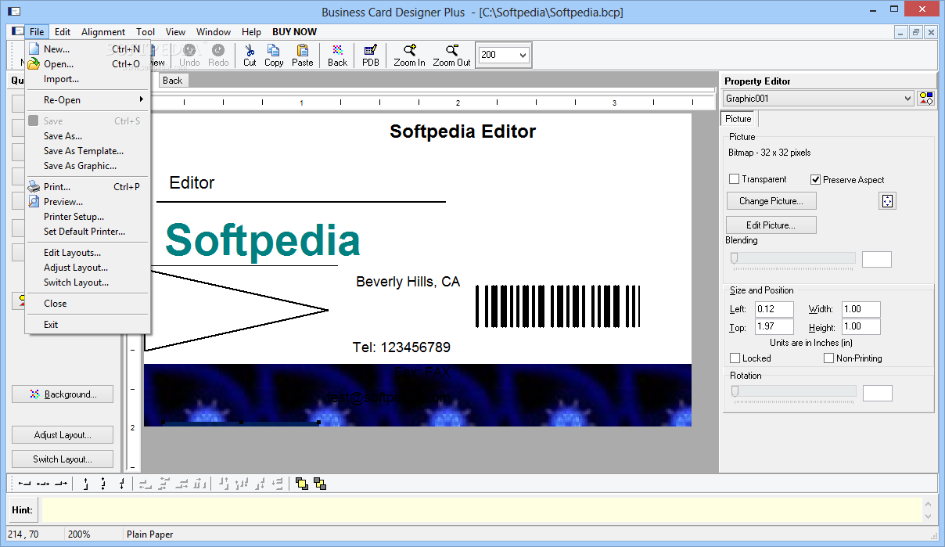Click the Top position input field
This screenshot has width=945, height=547.
[x=774, y=327]
